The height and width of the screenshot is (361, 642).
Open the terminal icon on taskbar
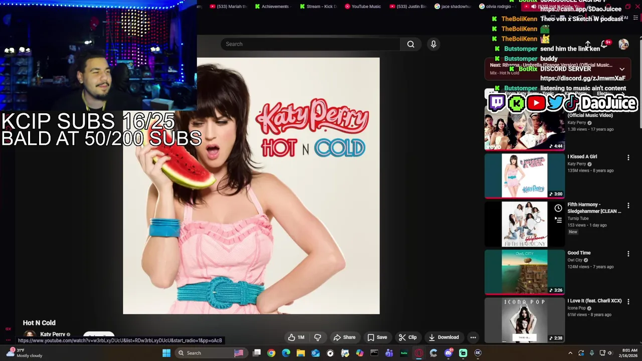pyautogui.click(x=374, y=353)
